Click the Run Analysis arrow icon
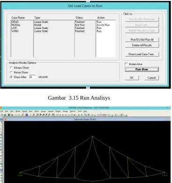 click(x=30, y=115)
